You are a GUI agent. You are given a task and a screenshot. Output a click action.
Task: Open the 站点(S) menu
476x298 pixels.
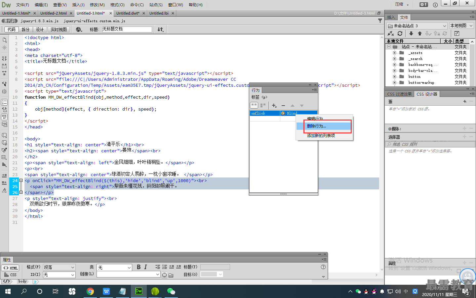(156, 5)
